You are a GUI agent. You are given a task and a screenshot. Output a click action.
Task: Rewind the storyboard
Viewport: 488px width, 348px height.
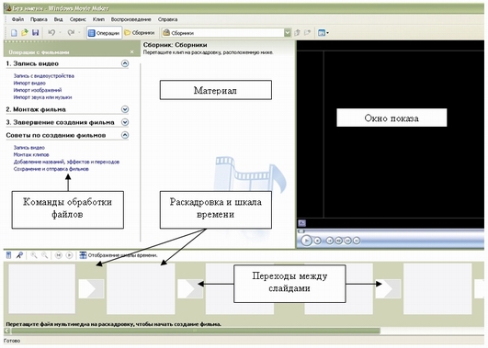coord(58,255)
